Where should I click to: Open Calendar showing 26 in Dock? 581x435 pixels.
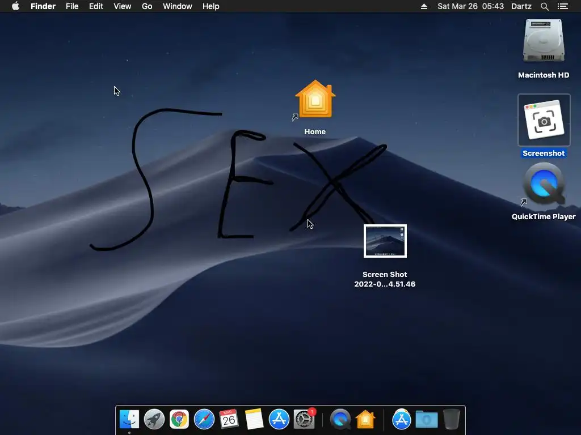[229, 419]
